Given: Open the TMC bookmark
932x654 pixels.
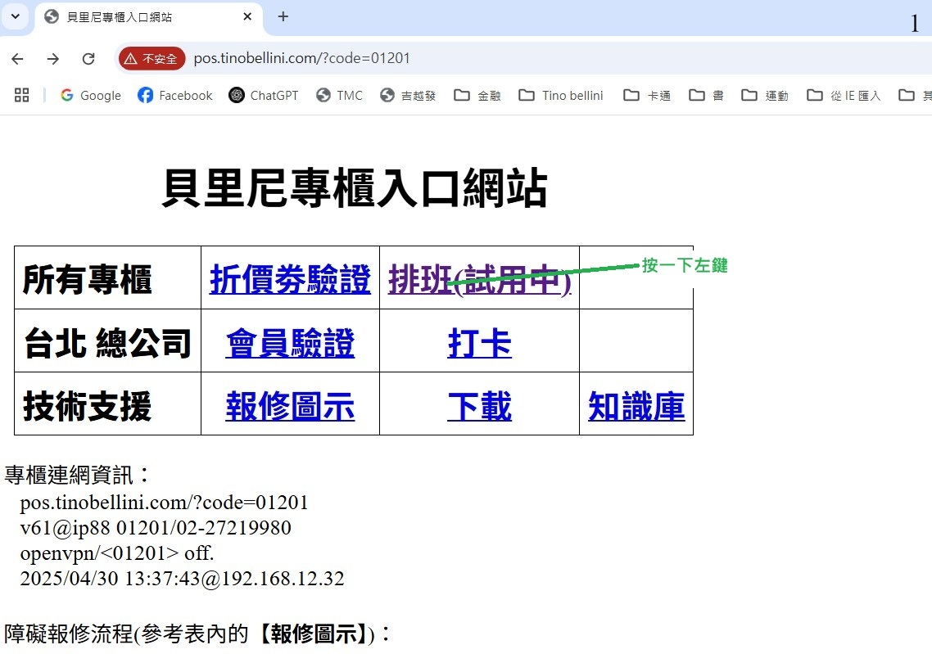Looking at the screenshot, I should 339,96.
